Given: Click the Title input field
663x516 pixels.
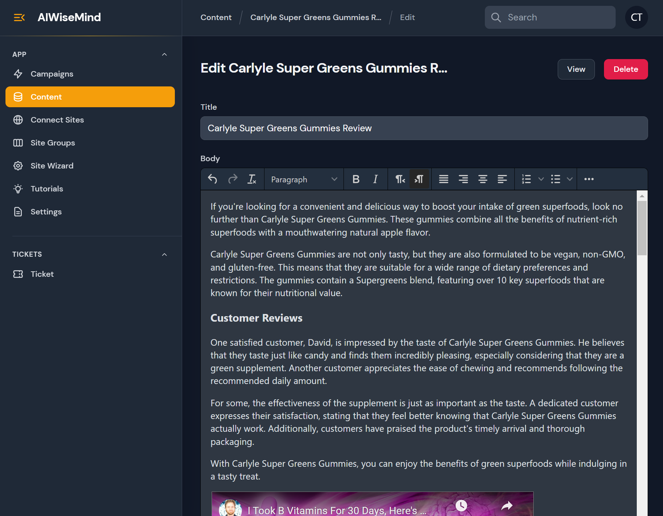Looking at the screenshot, I should click(424, 128).
